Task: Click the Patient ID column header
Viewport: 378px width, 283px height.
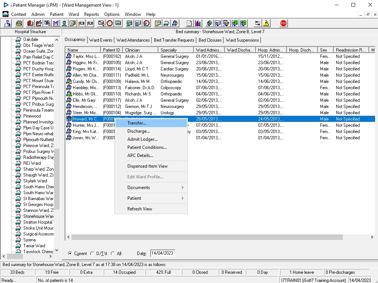Action: click(111, 50)
